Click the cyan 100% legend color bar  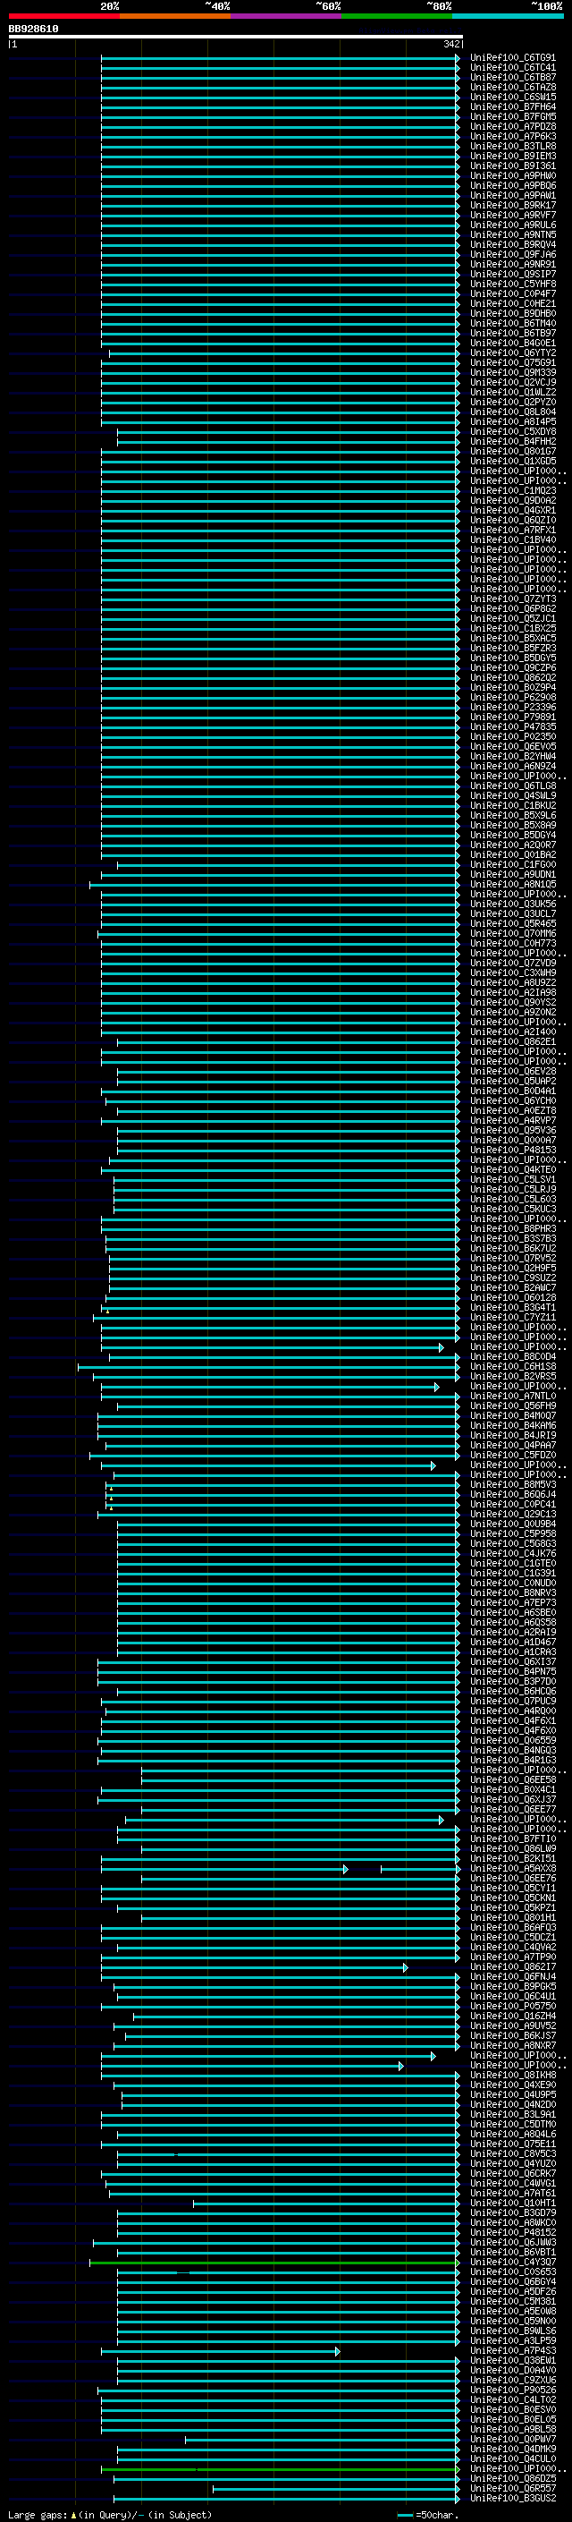(508, 16)
